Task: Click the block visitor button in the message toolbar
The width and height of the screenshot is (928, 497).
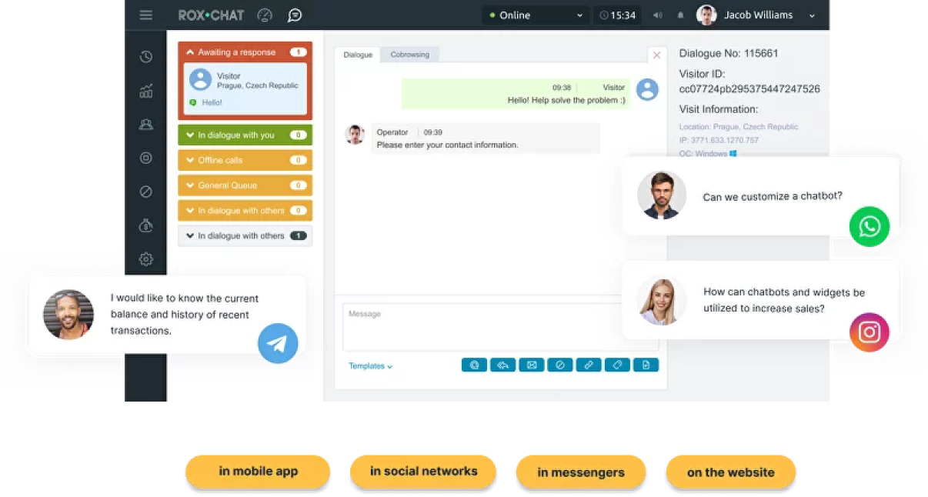Action: tap(560, 365)
